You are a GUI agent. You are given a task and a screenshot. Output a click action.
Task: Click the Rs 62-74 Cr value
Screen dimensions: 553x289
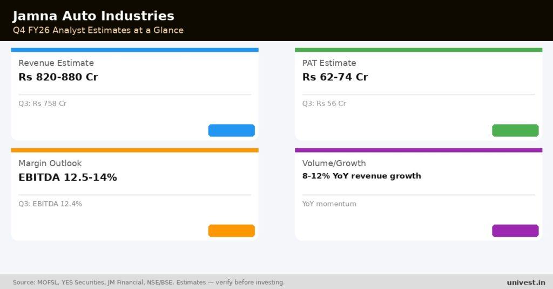[x=335, y=77]
